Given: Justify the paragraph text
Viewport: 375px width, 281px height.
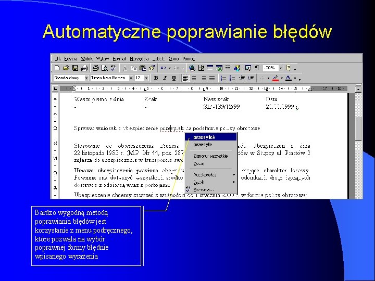Looking at the screenshot, I should pos(212,78).
